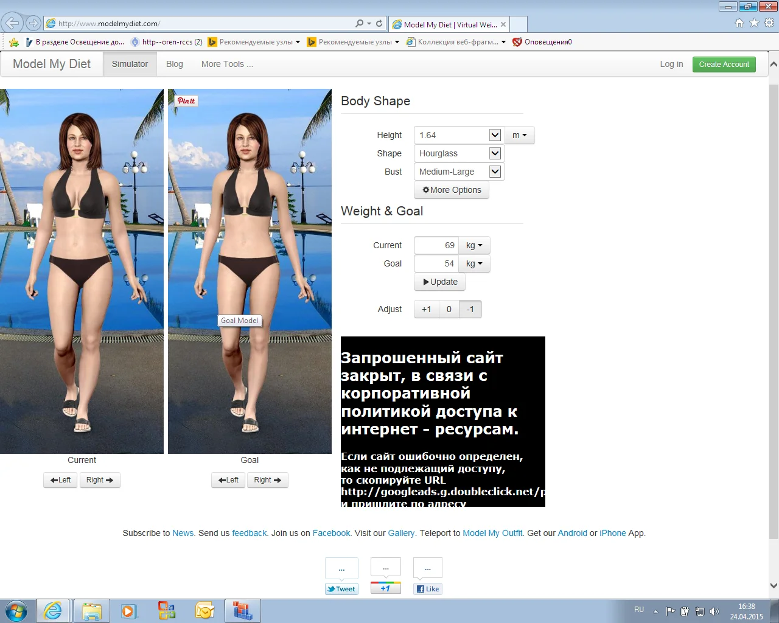Click the Model My Diet brand title
Viewport: 779px width, 623px height.
pyautogui.click(x=52, y=64)
